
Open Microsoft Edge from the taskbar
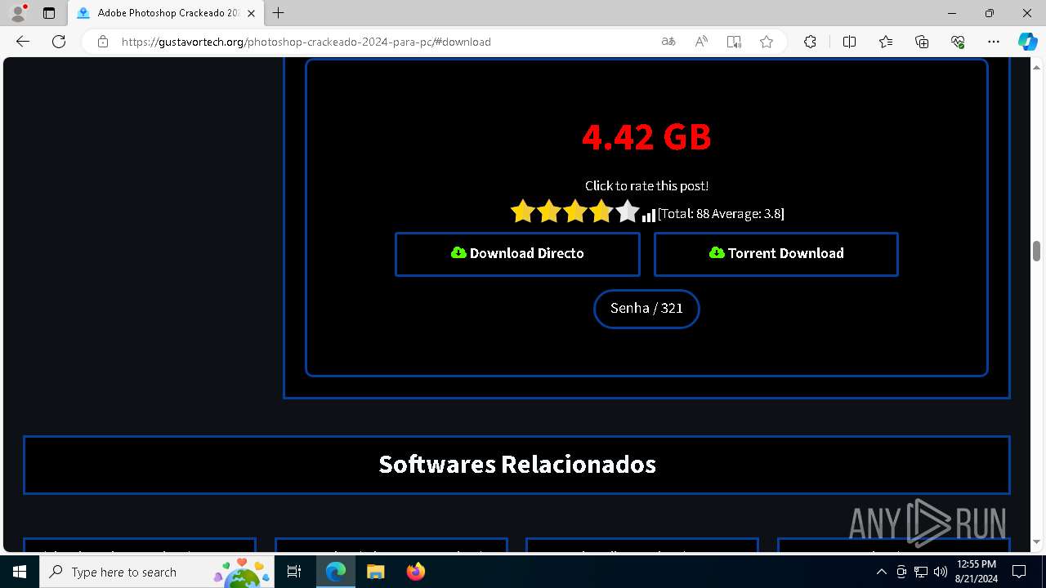(x=336, y=572)
